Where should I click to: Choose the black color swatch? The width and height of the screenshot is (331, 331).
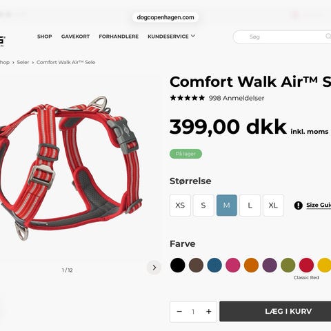178,265
